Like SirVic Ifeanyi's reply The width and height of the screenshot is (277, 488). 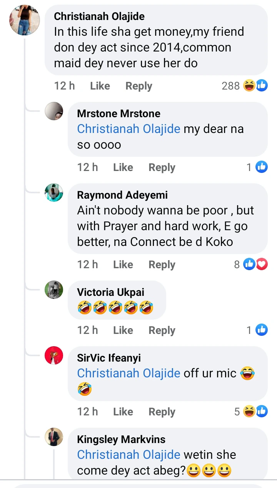pyautogui.click(x=123, y=412)
